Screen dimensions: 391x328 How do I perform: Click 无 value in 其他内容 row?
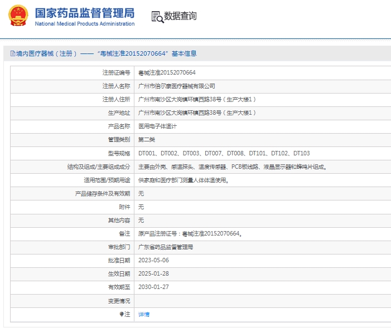coord(141,221)
